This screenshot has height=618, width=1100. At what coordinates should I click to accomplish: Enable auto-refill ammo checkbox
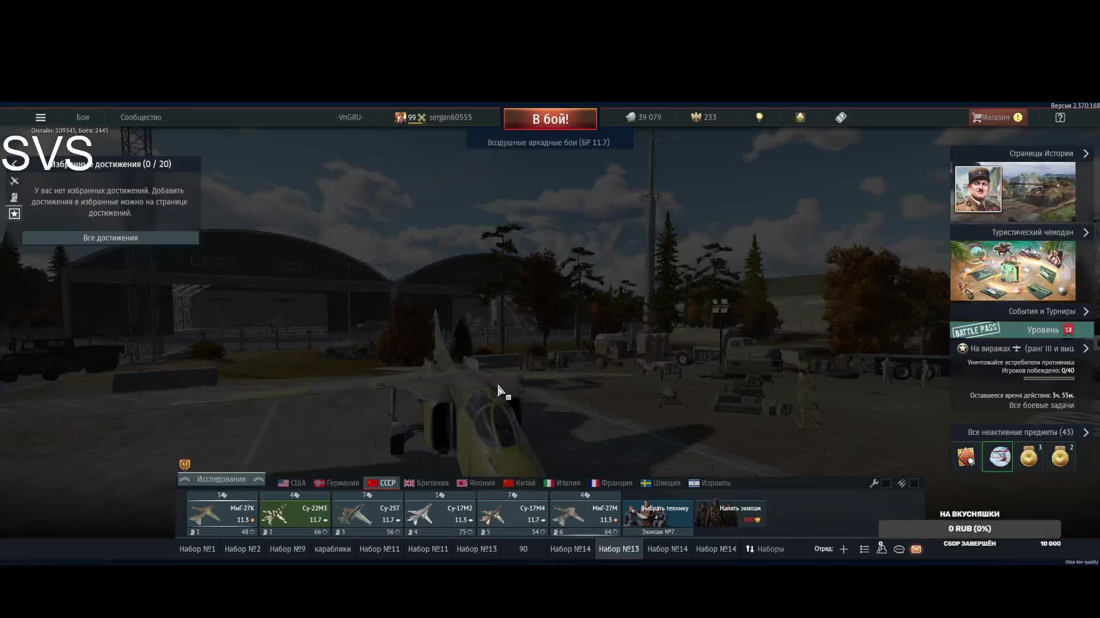click(914, 484)
